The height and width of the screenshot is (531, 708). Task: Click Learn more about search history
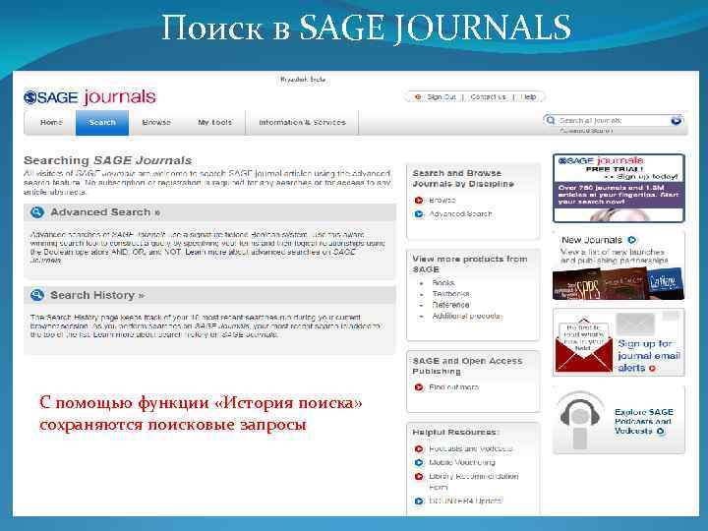click(185, 334)
